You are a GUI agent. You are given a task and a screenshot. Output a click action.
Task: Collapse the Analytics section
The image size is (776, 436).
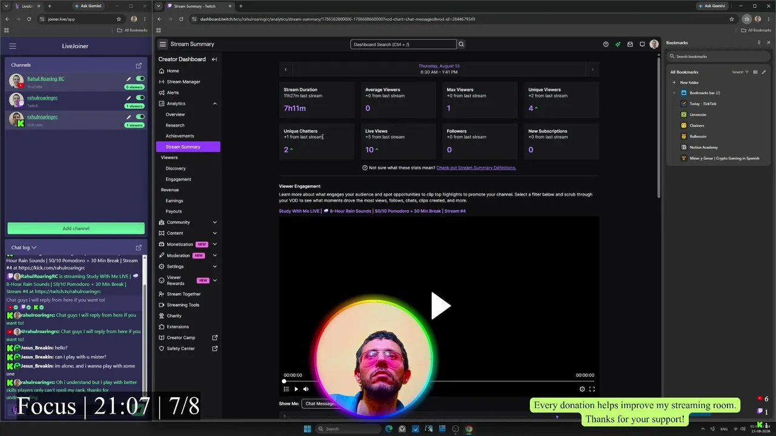pos(215,104)
